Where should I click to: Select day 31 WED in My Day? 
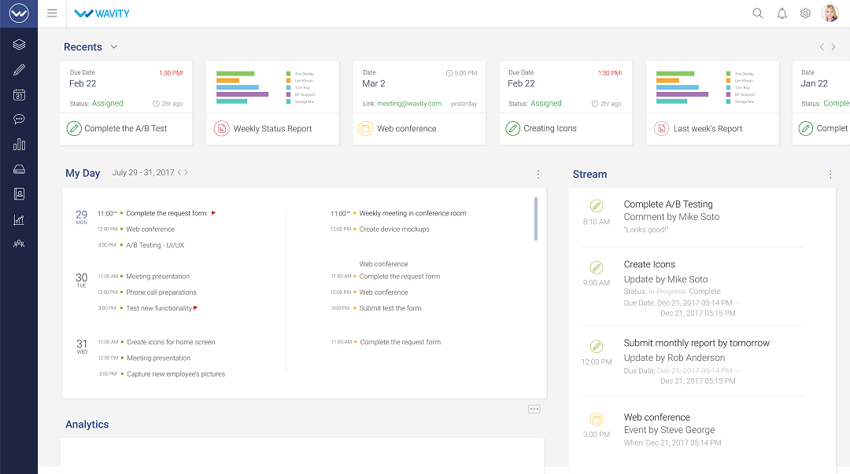82,346
